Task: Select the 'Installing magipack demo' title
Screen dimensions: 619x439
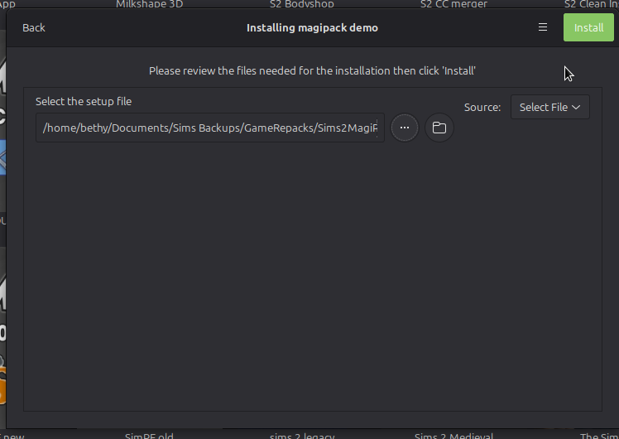Action: [x=312, y=28]
